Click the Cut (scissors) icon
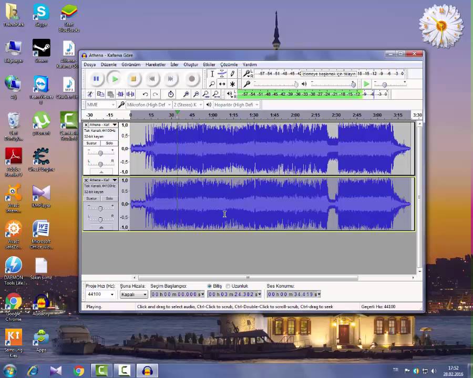 pos(90,94)
